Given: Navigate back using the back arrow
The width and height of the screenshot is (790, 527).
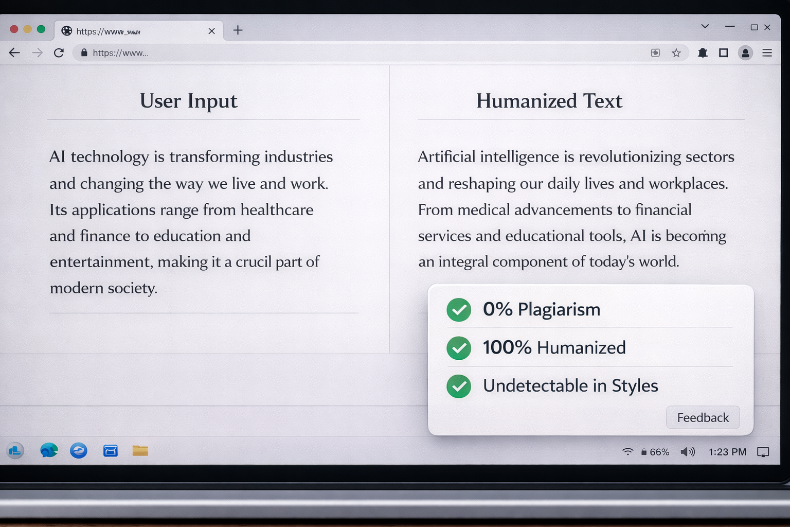Looking at the screenshot, I should (x=14, y=52).
